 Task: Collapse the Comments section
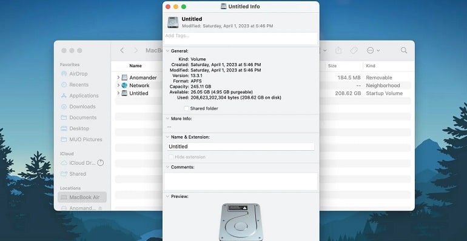pos(167,167)
